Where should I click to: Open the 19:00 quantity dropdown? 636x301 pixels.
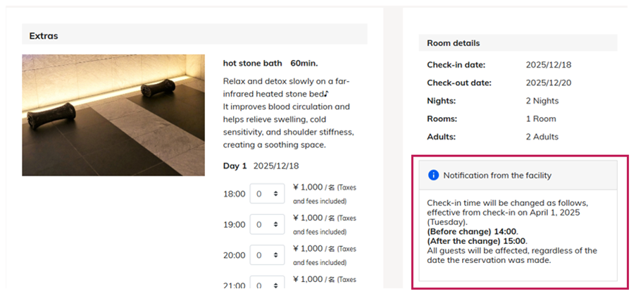point(267,224)
